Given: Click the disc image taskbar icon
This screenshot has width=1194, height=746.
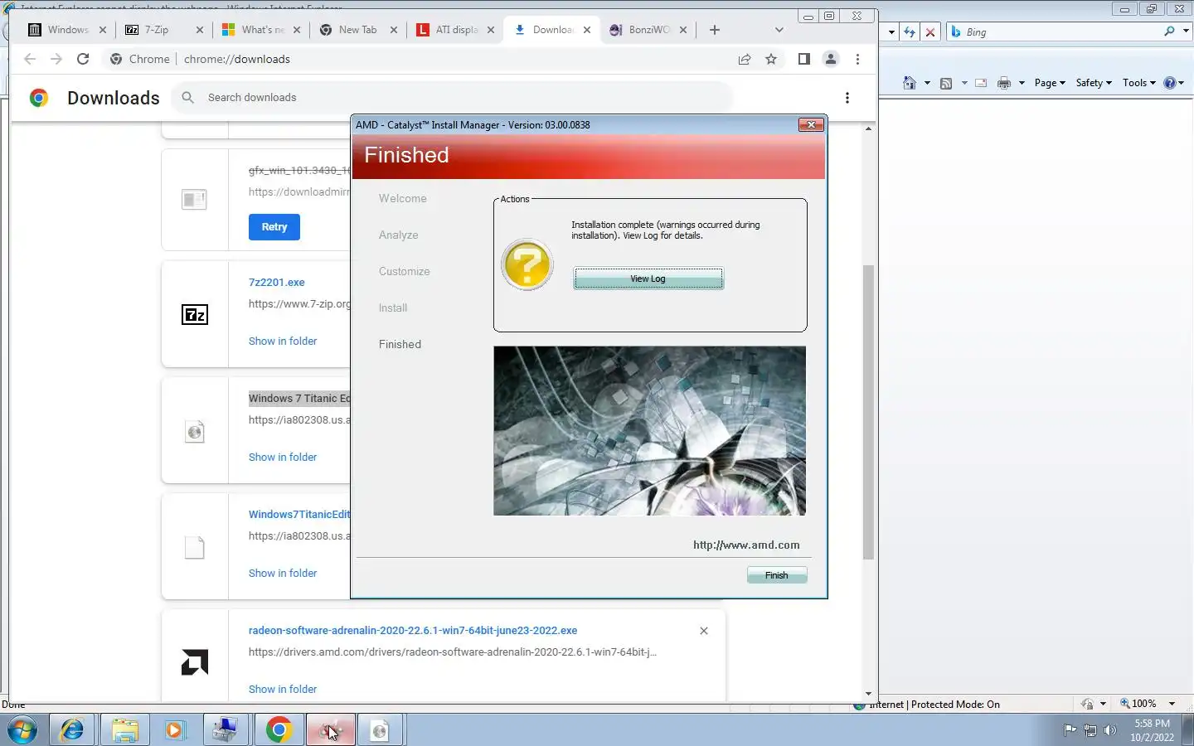Looking at the screenshot, I should point(380,730).
